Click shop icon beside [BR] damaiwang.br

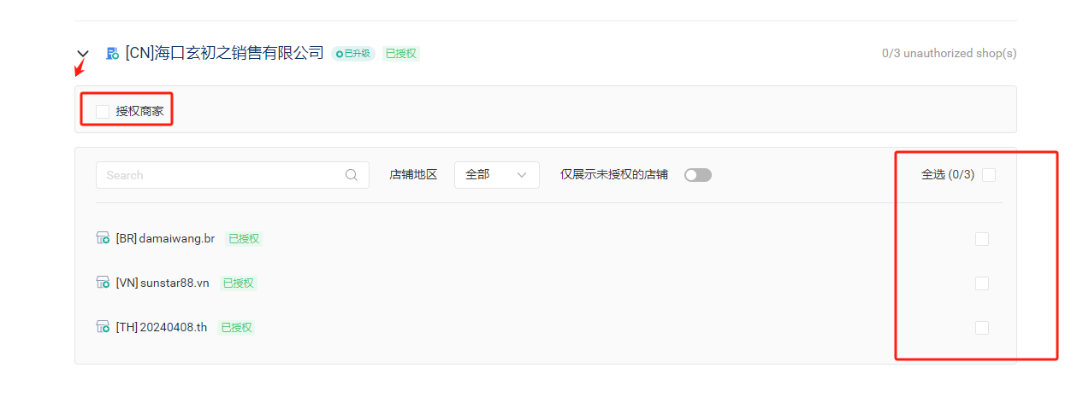coord(103,238)
